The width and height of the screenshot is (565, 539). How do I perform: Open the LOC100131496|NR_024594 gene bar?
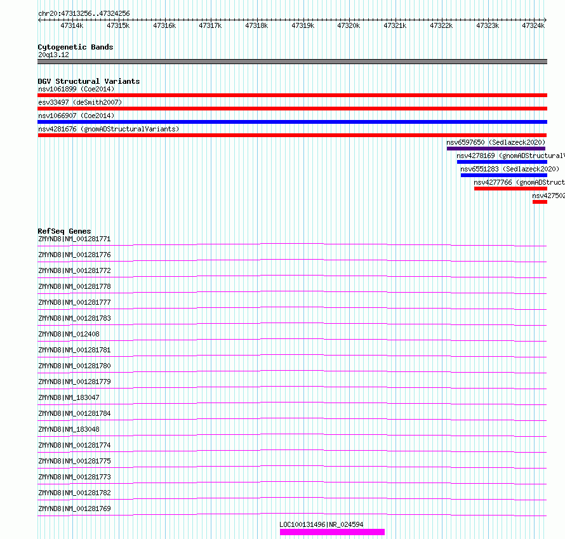[x=332, y=532]
